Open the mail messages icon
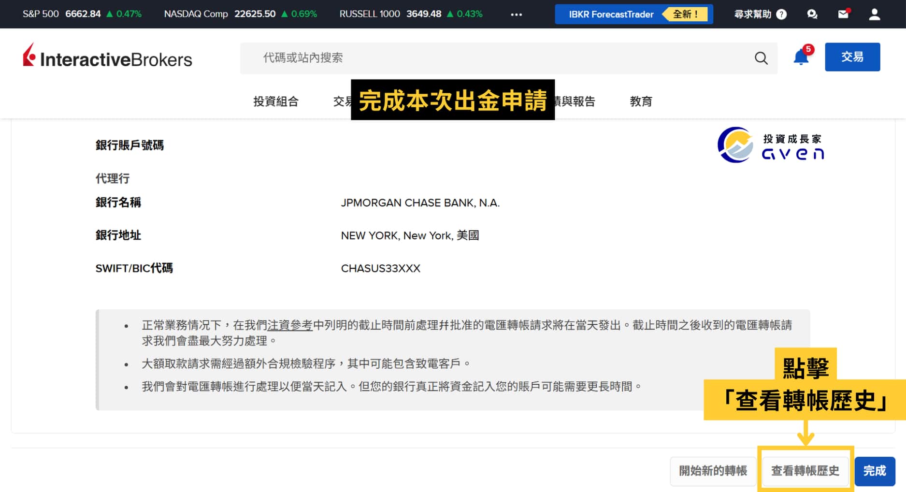 843,14
